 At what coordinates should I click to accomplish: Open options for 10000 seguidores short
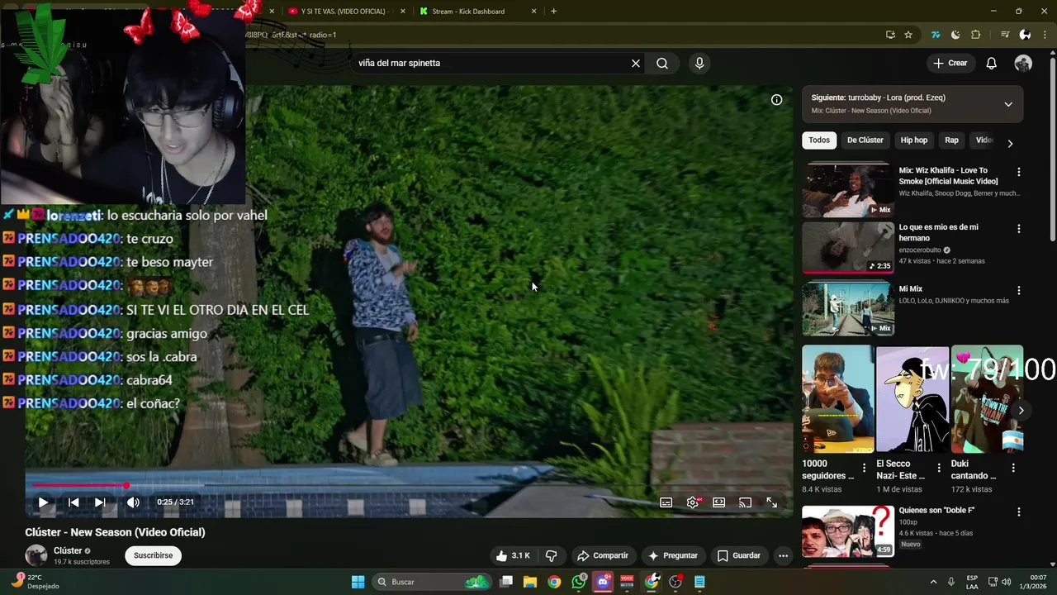tap(865, 468)
